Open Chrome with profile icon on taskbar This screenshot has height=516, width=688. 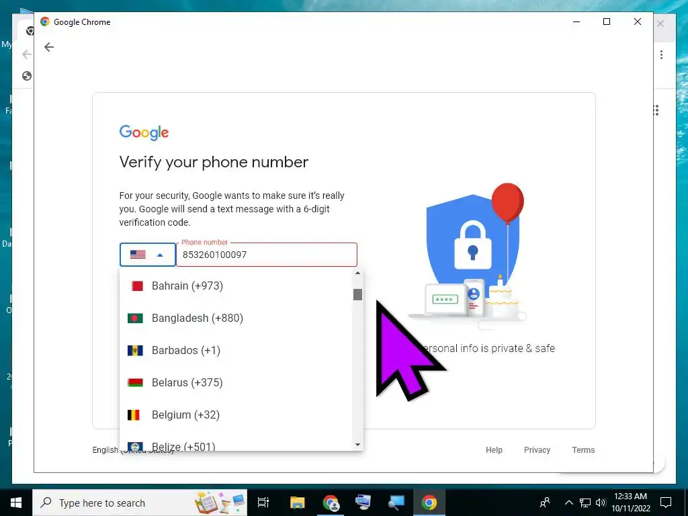coord(331,503)
